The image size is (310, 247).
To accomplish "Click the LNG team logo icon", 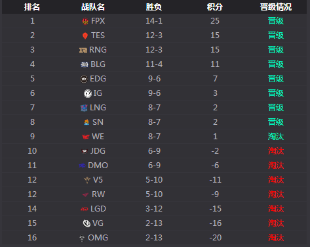I will click(84, 108).
